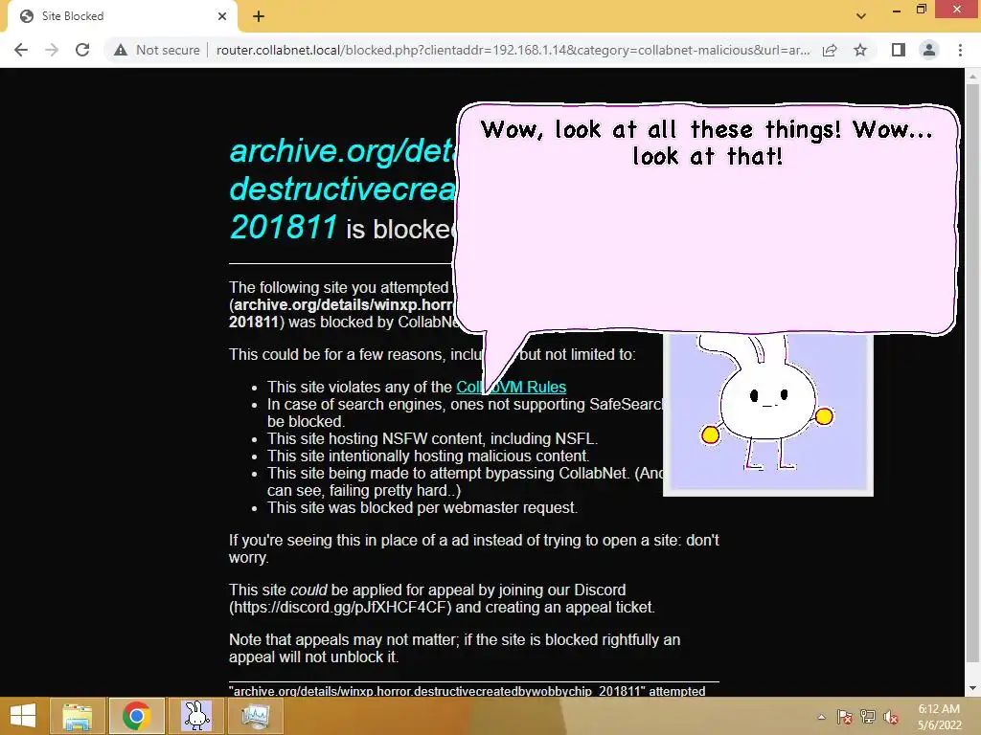
Task: Click the muted volume tray icon
Action: pos(891,717)
